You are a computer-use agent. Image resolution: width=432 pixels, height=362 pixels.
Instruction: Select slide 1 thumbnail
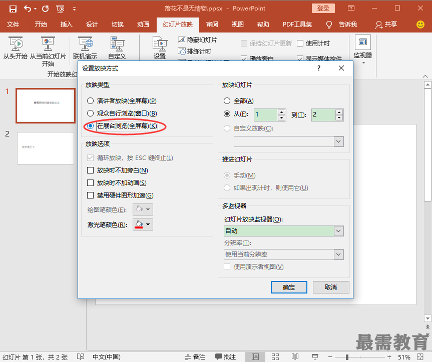click(46, 105)
